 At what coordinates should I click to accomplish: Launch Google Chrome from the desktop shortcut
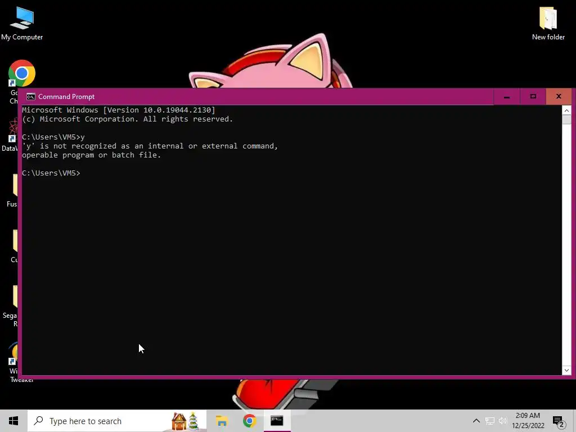click(22, 74)
